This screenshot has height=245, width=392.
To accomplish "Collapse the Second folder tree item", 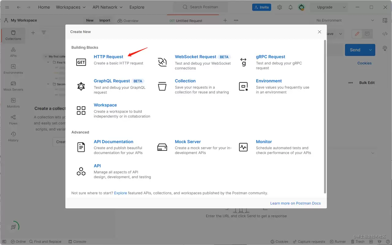I will [x=48, y=84].
